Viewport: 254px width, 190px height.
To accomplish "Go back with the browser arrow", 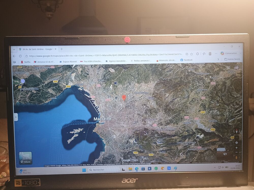I will (14, 56).
